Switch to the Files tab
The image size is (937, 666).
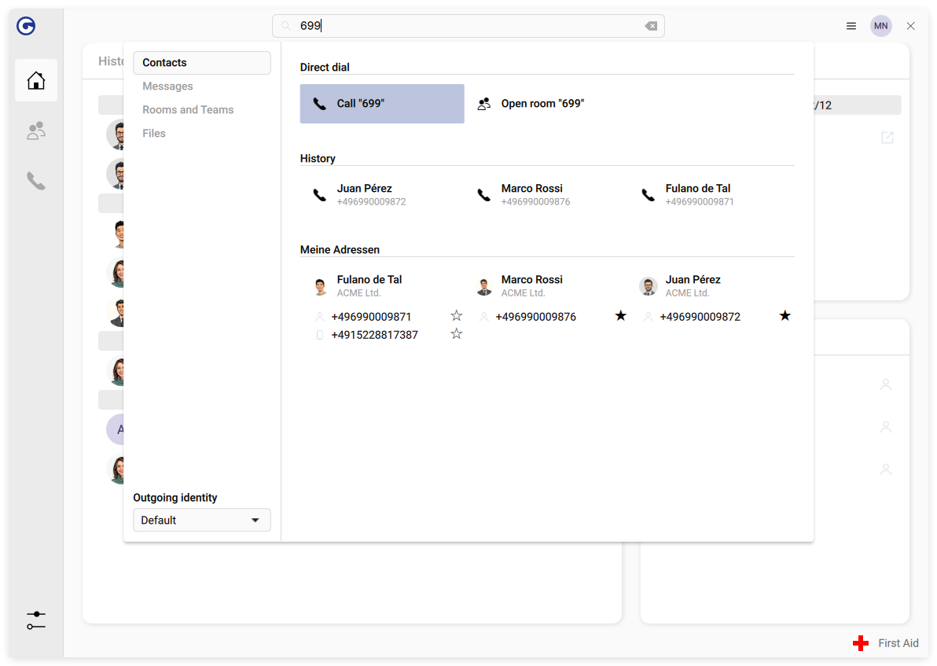click(x=154, y=134)
